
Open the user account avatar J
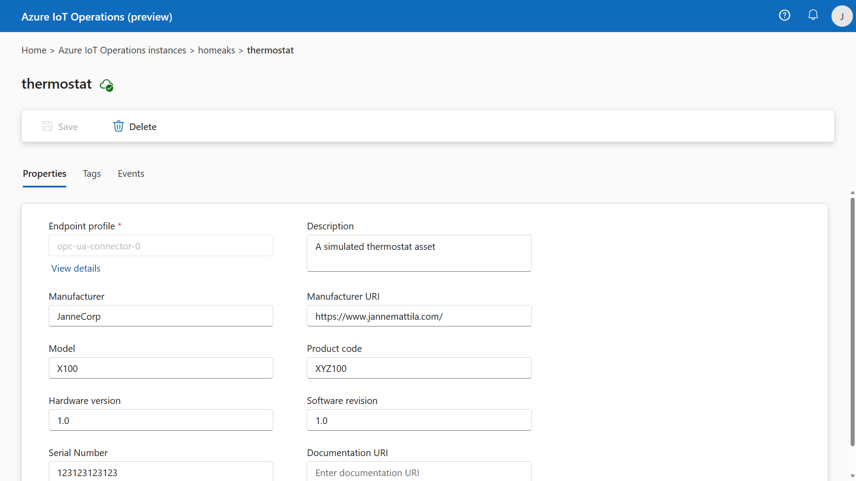[842, 16]
